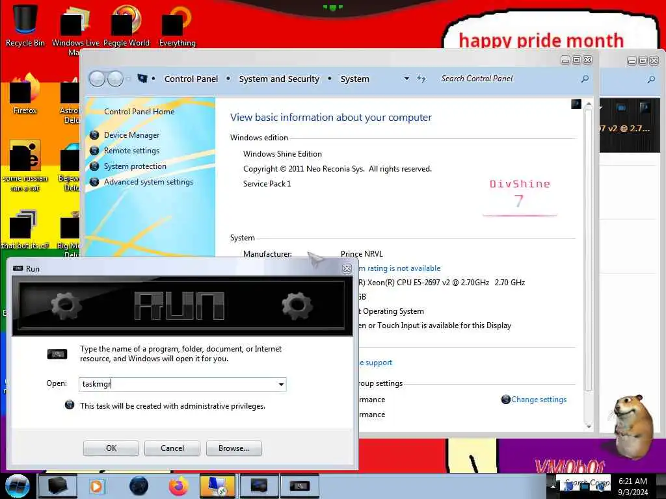Click the System breadcrumb in the address bar
Screen dimensions: 666x499
click(354, 79)
